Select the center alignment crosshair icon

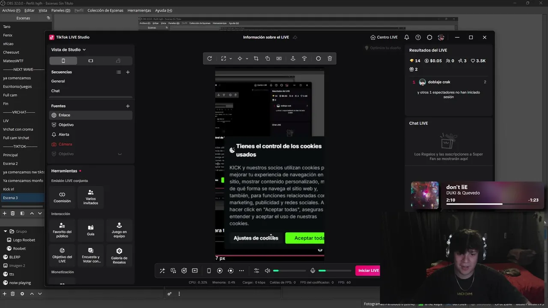coord(240,59)
